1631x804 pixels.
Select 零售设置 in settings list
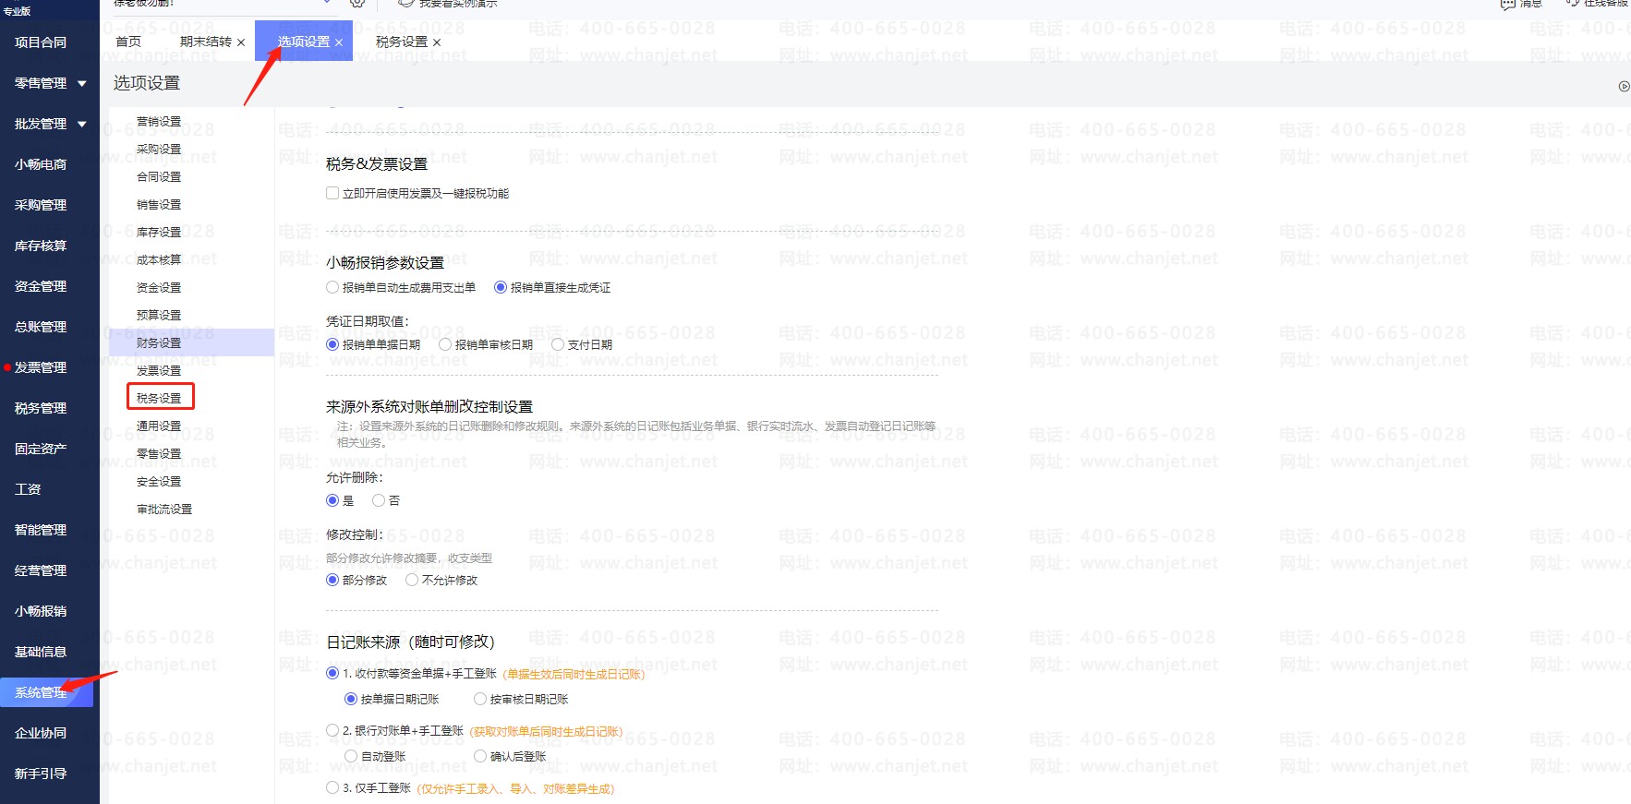point(159,454)
